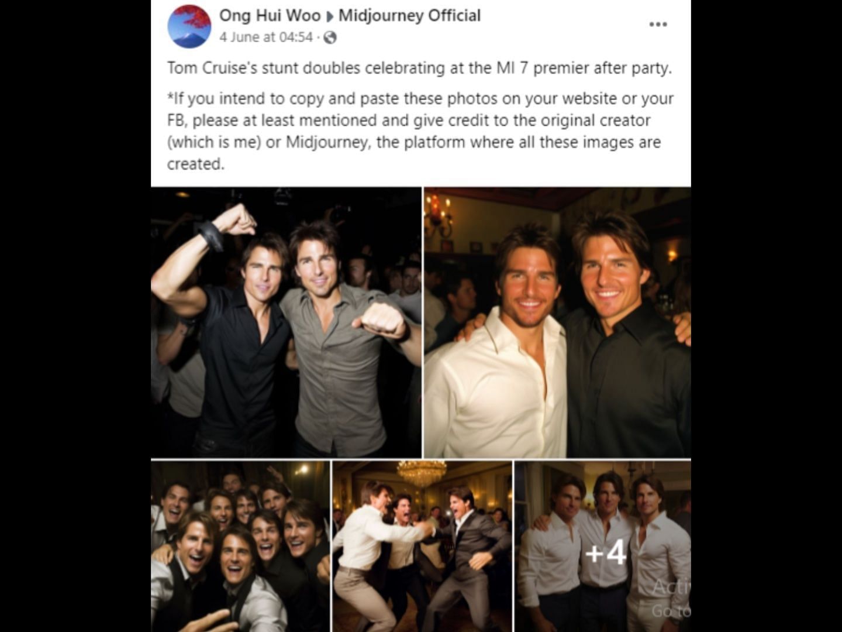The image size is (842, 632).
Task: Open Ong Hui Woo's profile picture
Action: (x=189, y=26)
